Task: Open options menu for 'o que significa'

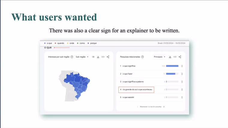Action: point(182,66)
